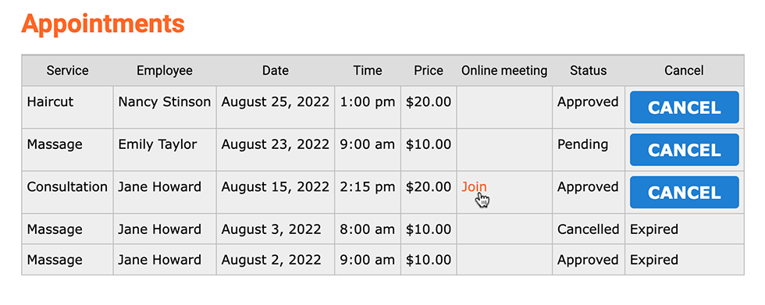765x305 pixels.
Task: Click the Status column header
Action: tap(588, 71)
